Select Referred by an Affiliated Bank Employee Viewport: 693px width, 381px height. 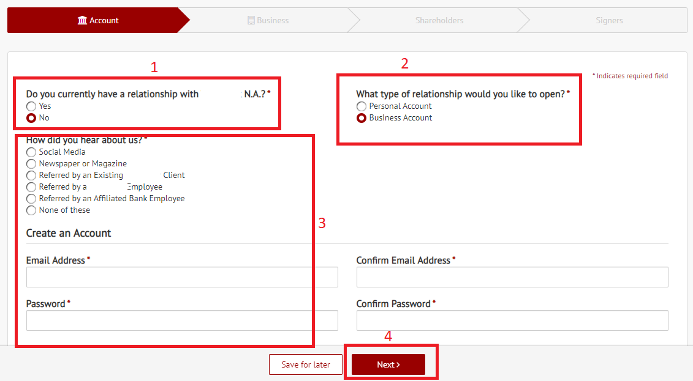pos(31,198)
